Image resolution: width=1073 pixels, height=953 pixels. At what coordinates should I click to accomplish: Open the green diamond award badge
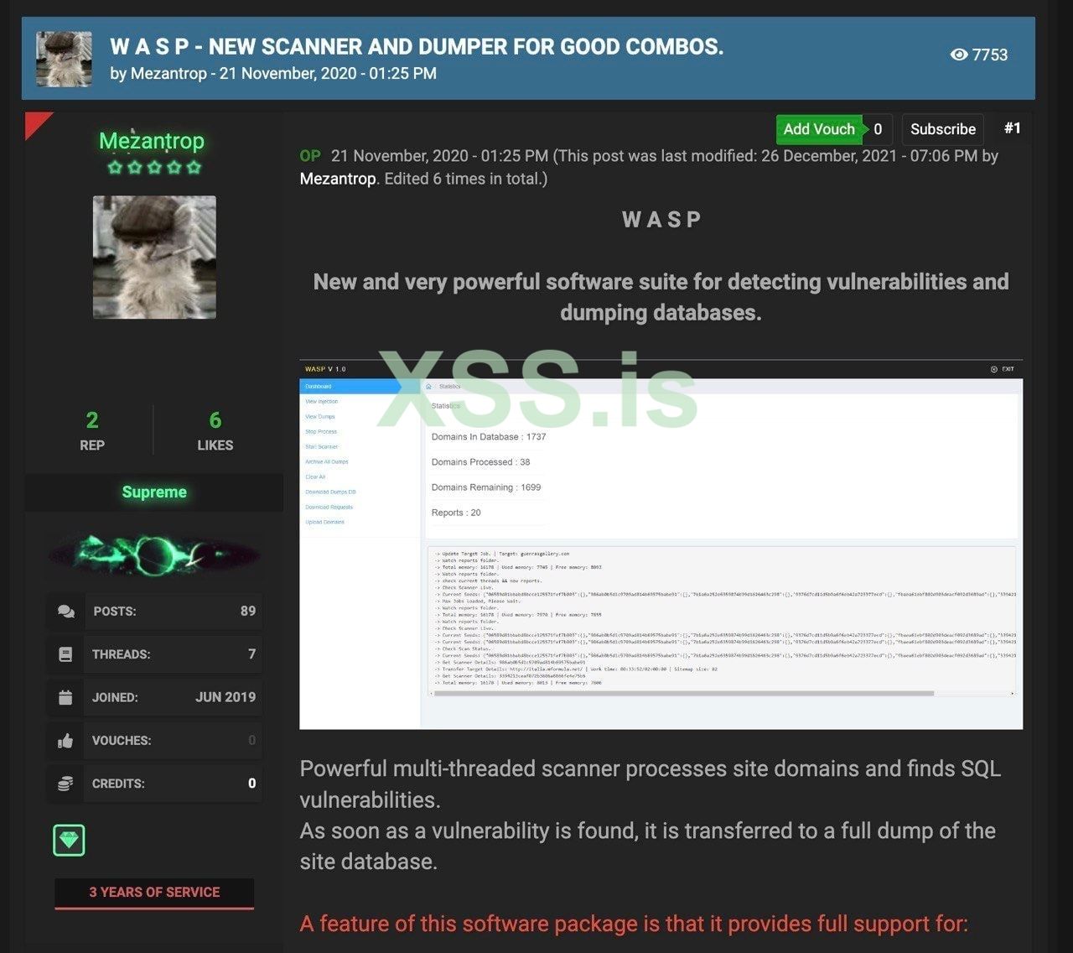tap(69, 840)
